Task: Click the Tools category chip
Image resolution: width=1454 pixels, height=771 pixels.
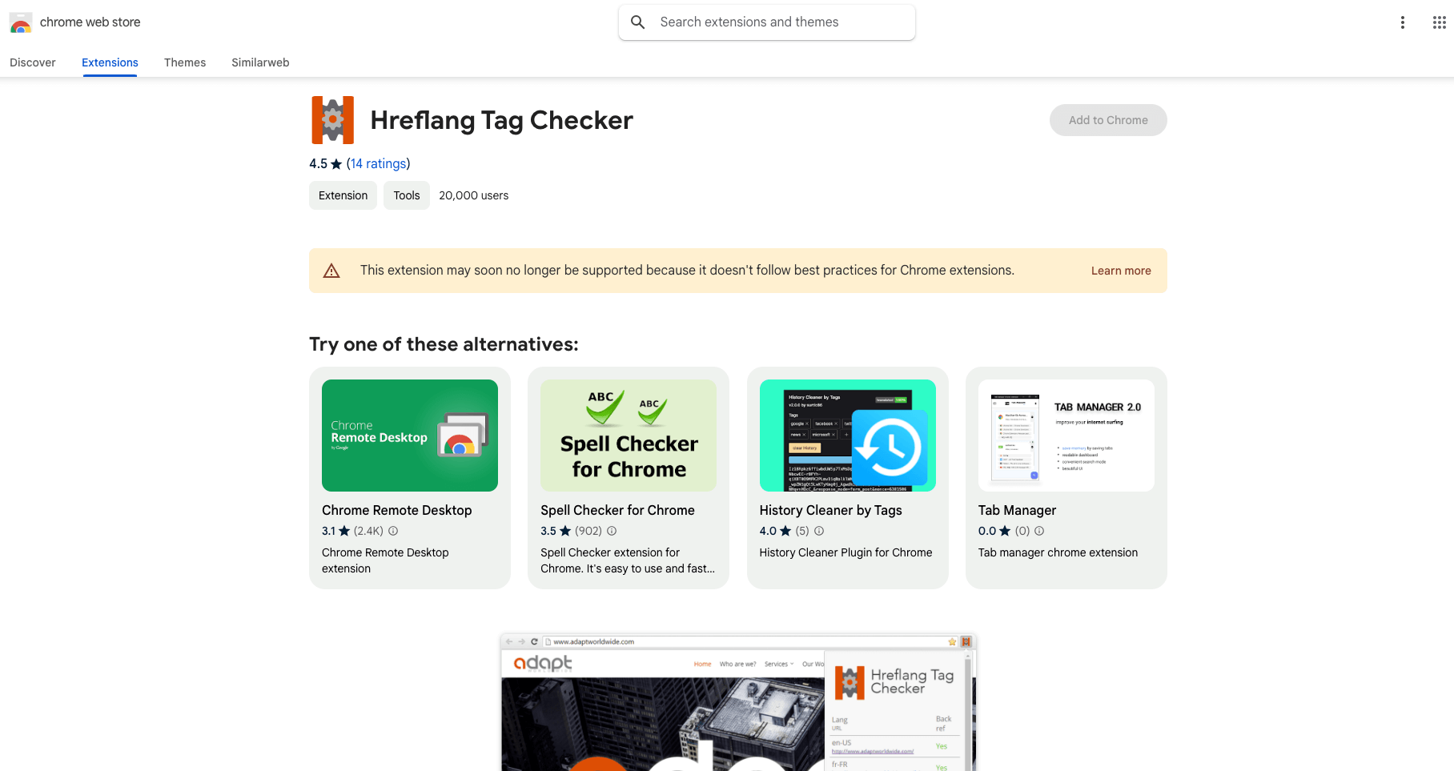Action: (407, 195)
